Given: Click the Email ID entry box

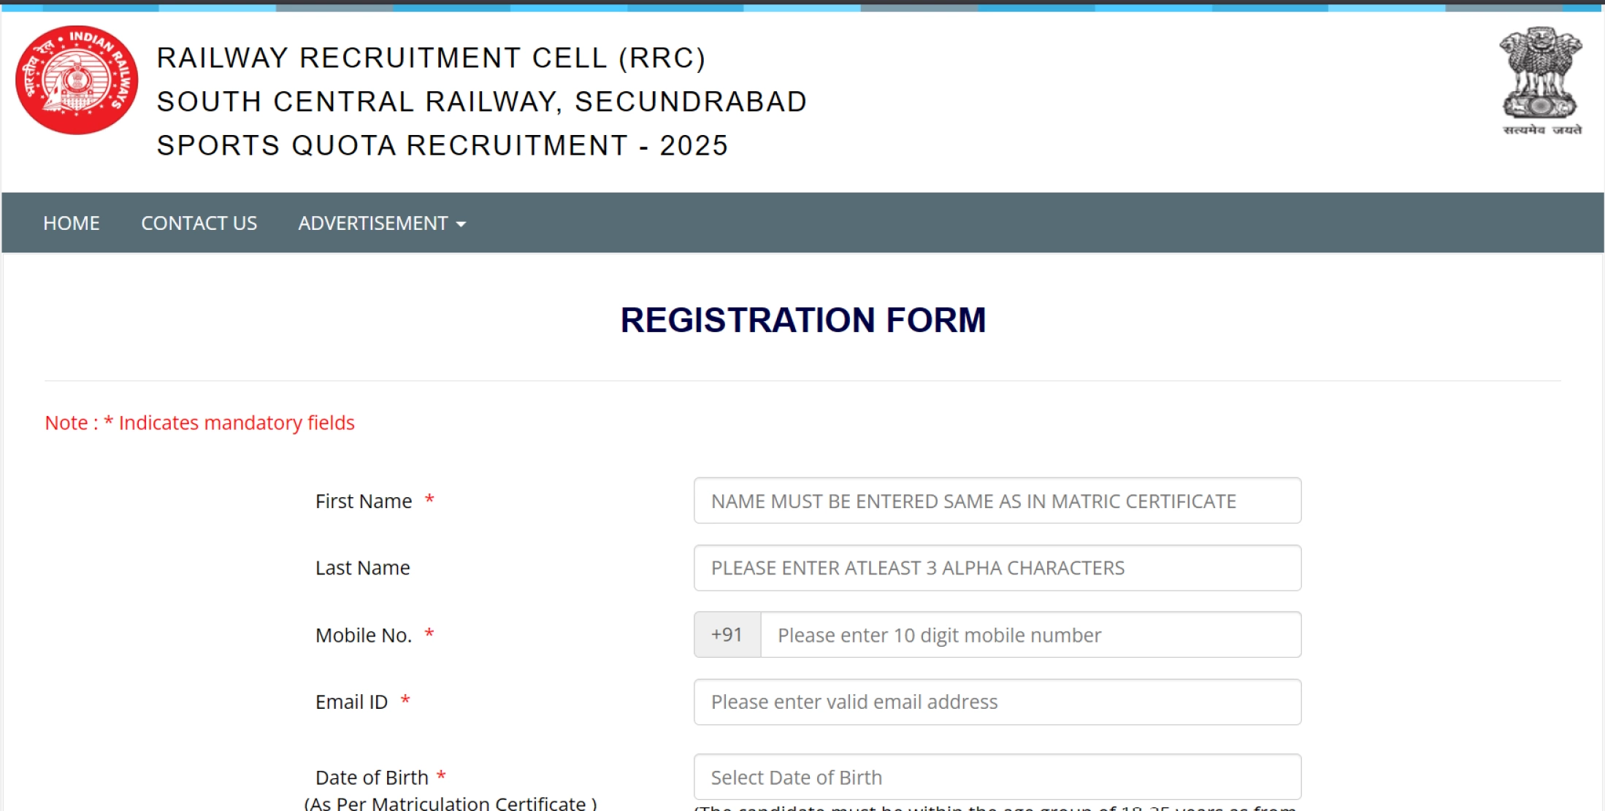Looking at the screenshot, I should pos(997,702).
